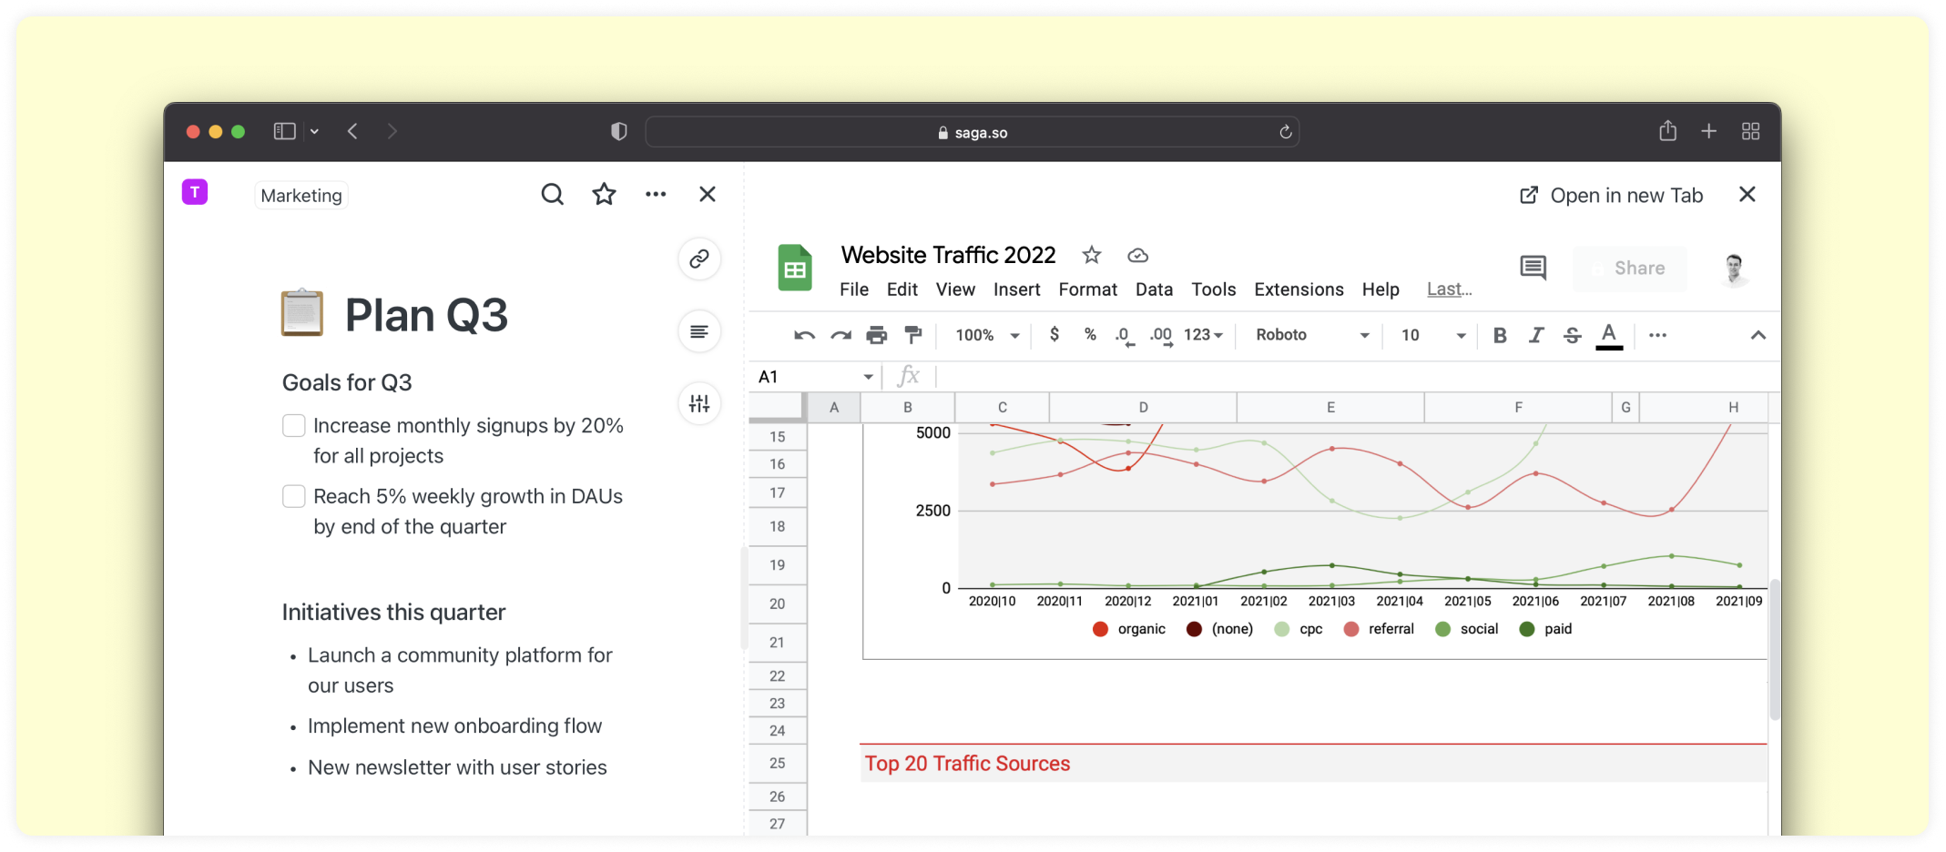Open font size 10 dropdown
The width and height of the screenshot is (1946, 852).
click(1432, 335)
